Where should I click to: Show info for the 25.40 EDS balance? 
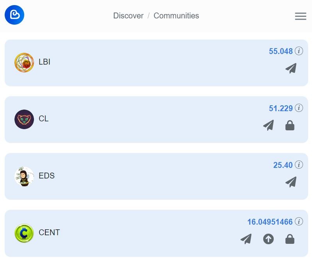pos(299,165)
